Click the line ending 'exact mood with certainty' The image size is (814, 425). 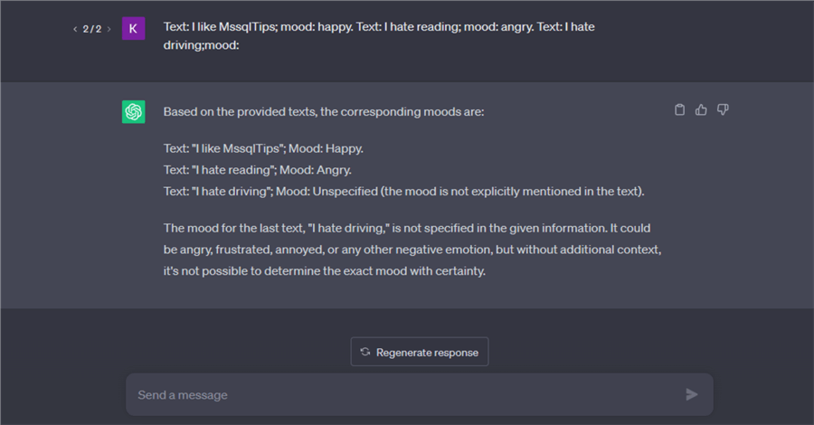[325, 269]
